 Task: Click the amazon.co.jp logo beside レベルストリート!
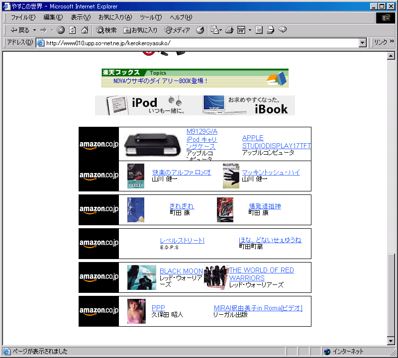pyautogui.click(x=99, y=244)
